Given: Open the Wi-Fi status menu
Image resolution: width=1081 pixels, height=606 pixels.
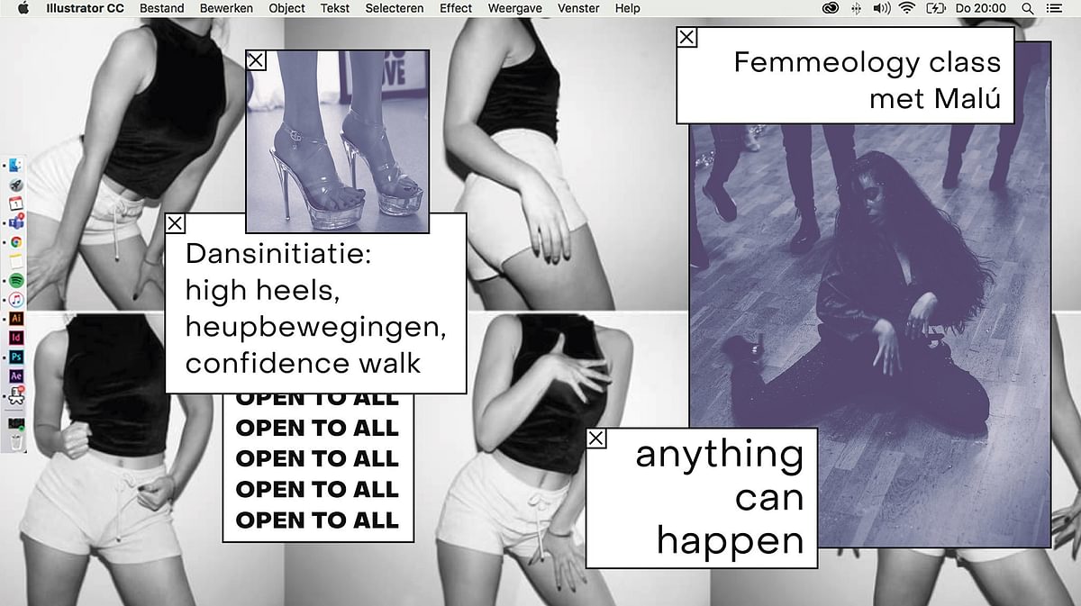Looking at the screenshot, I should [x=906, y=8].
